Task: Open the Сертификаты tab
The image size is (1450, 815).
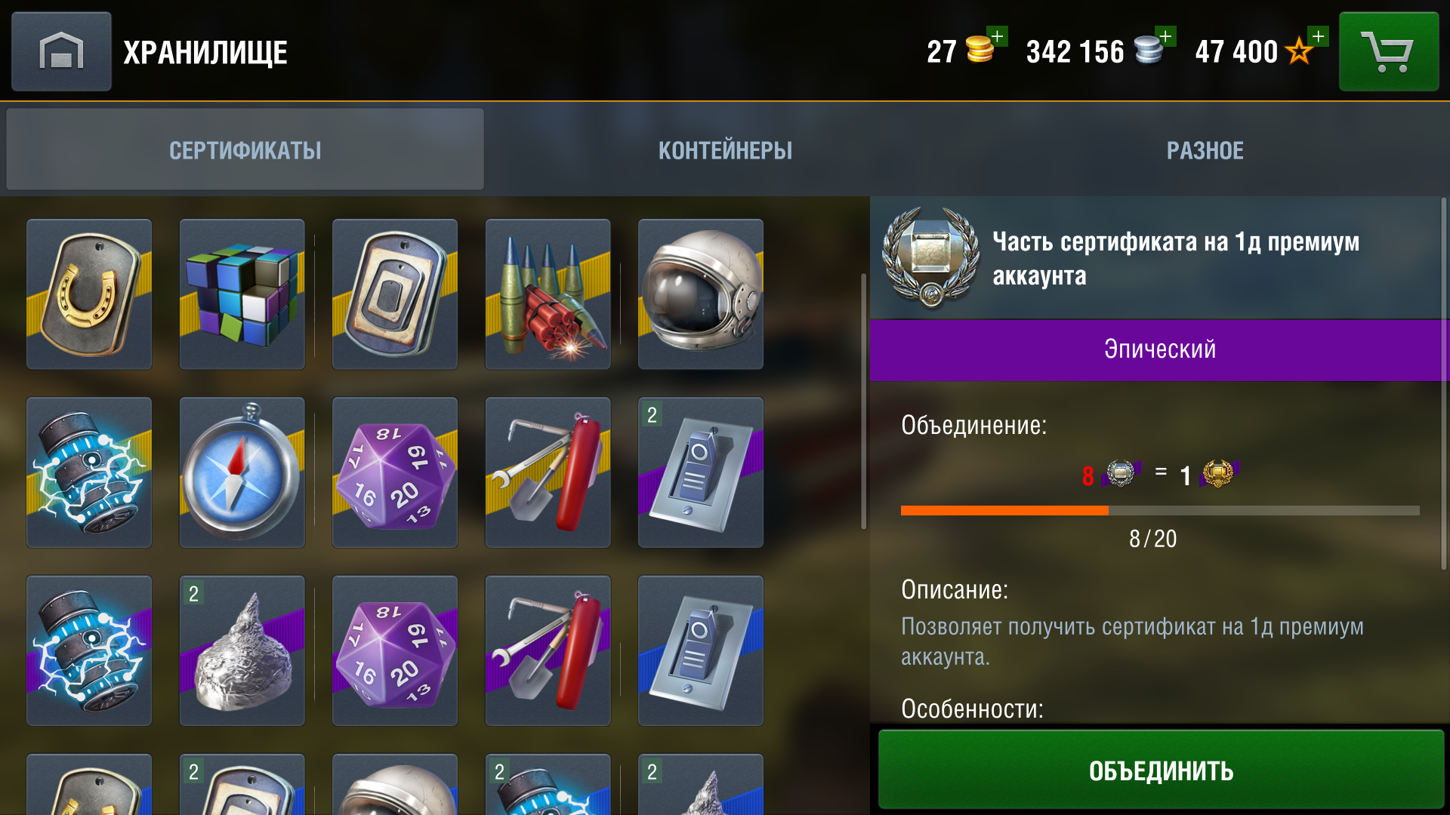Action: pyautogui.click(x=245, y=149)
